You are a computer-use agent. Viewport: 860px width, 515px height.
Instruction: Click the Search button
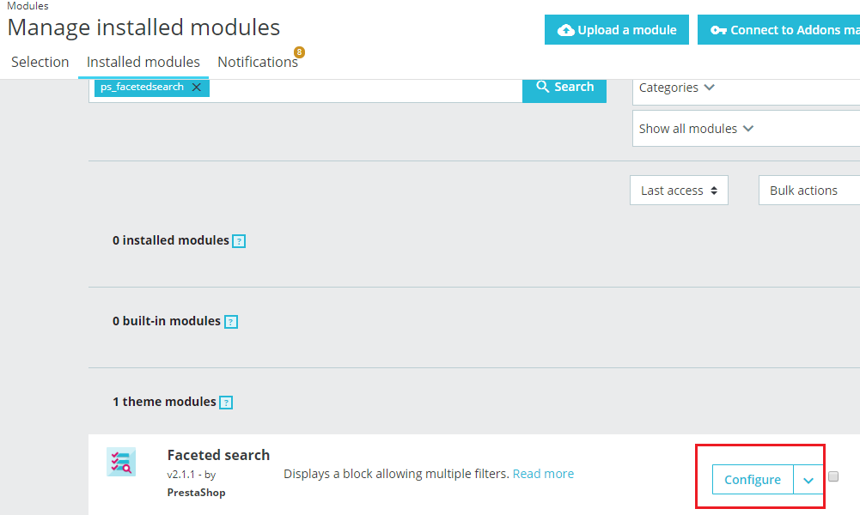coord(564,90)
